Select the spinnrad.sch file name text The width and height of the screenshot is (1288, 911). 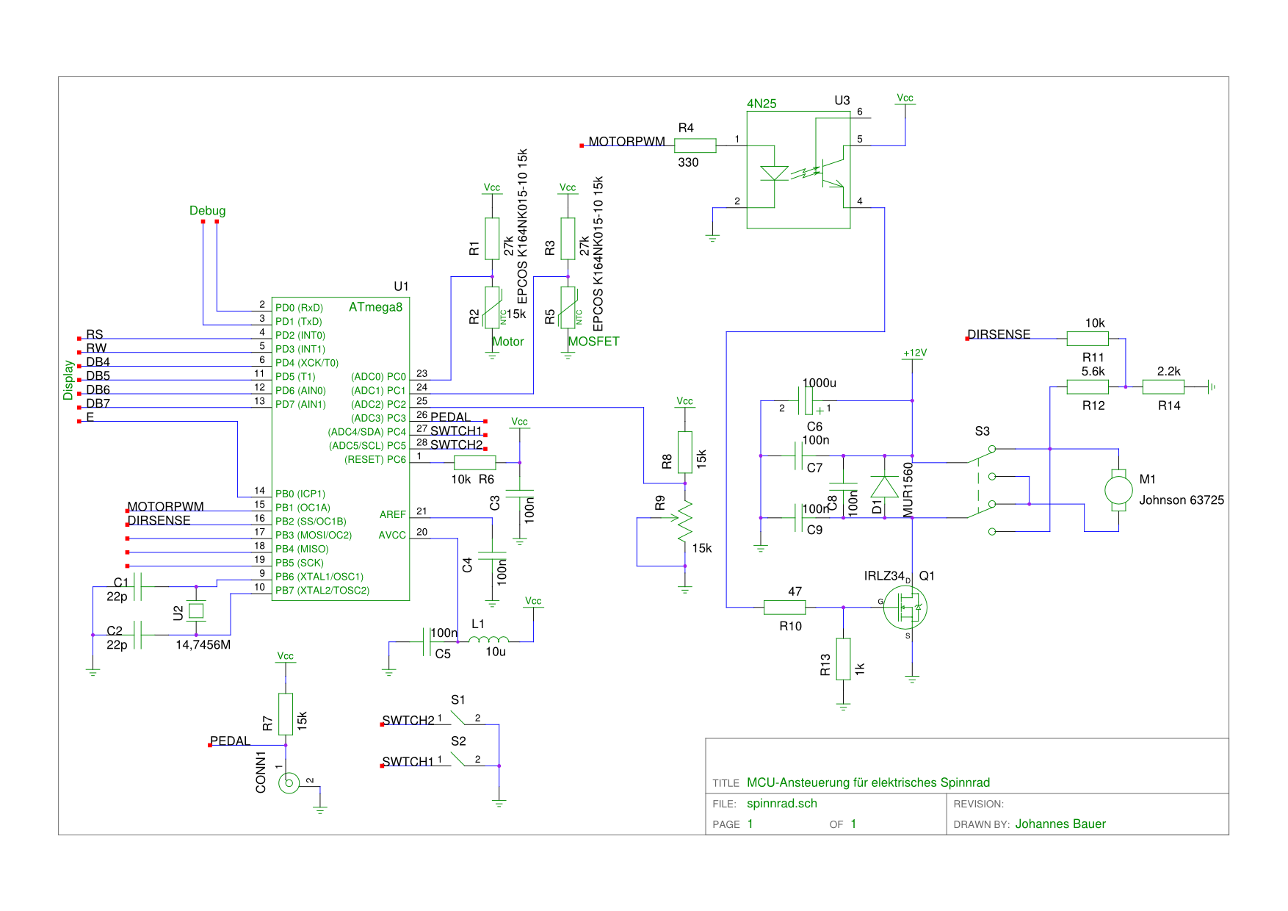782,804
